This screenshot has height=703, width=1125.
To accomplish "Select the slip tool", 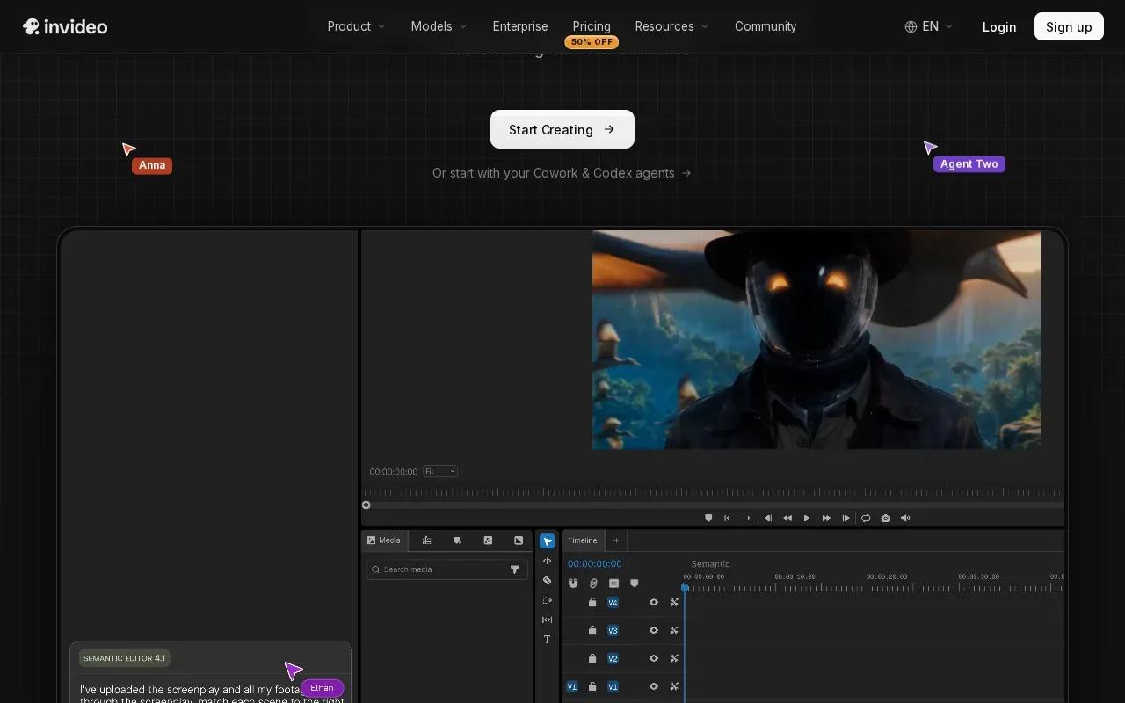I will point(547,620).
